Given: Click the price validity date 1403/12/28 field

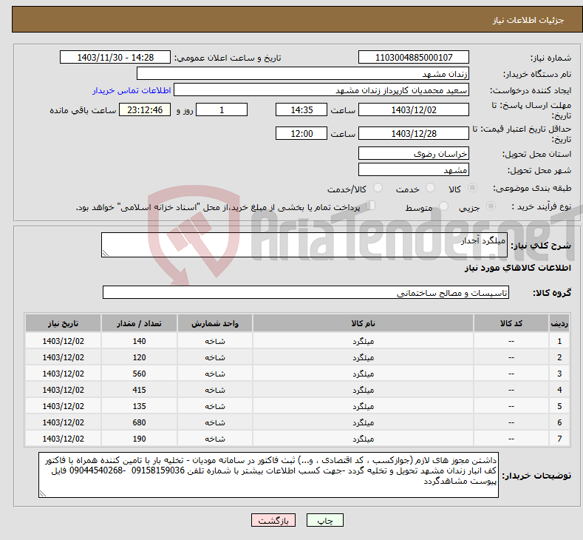Looking at the screenshot, I should tap(414, 133).
